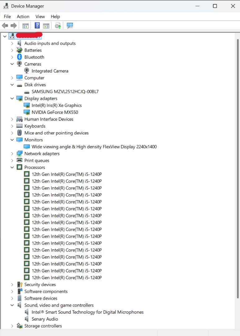Select the Integrated Camera label
The height and width of the screenshot is (336, 240).
tap(50, 71)
